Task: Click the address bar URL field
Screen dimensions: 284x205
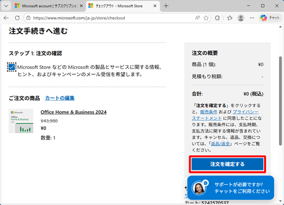Action: click(x=109, y=18)
